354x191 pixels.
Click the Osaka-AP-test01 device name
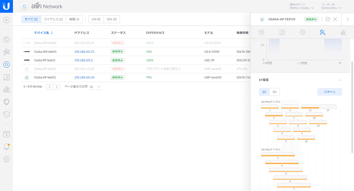pyautogui.click(x=45, y=77)
